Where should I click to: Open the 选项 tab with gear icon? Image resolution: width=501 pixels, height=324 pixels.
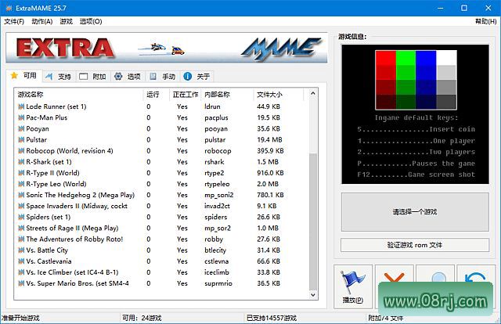pos(127,77)
